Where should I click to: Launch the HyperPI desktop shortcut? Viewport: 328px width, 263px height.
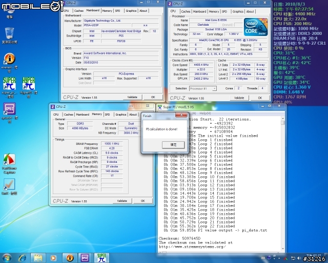click(29, 88)
